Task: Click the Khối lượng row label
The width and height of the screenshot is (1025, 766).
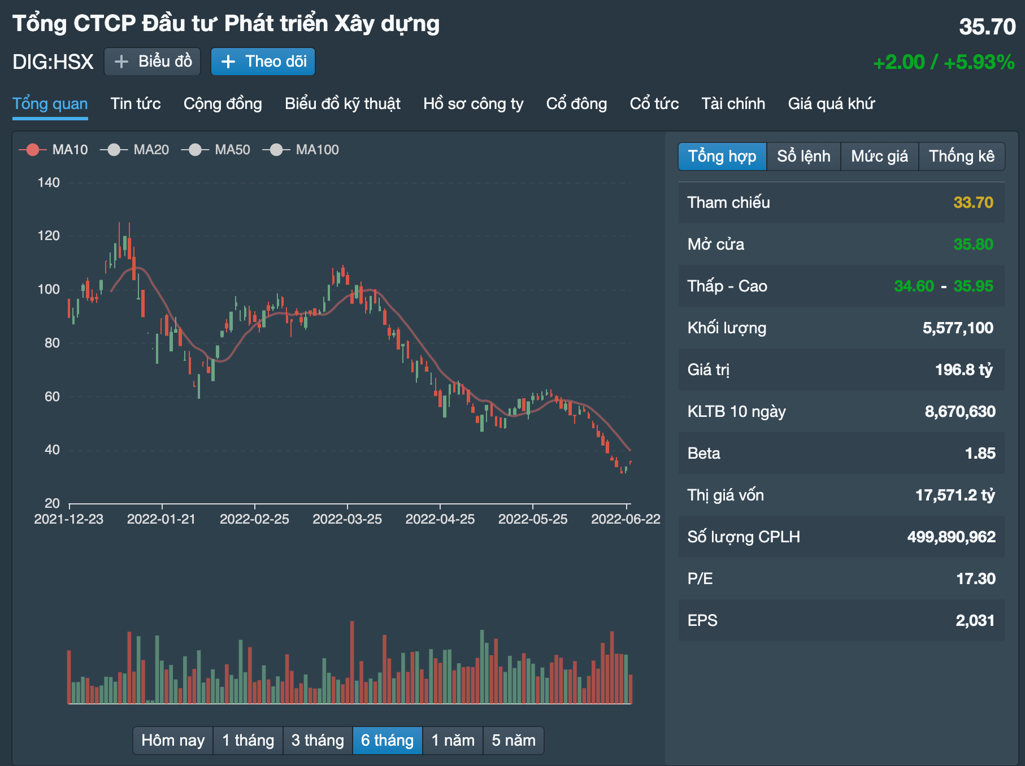Action: click(x=727, y=328)
